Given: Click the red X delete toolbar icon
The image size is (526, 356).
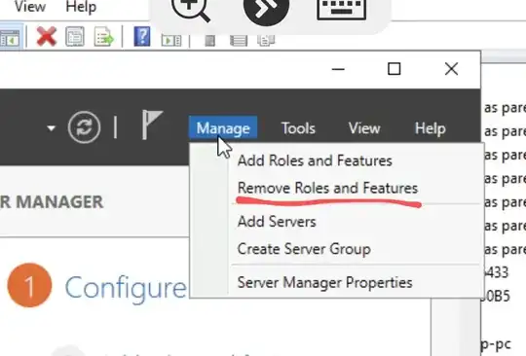Looking at the screenshot, I should 47,36.
